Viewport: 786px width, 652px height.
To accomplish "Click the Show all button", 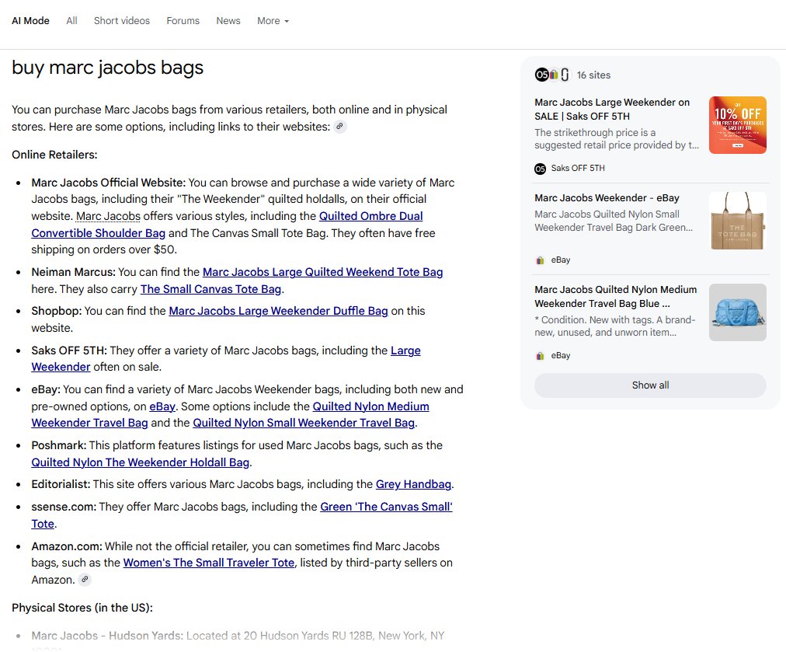I will click(650, 385).
